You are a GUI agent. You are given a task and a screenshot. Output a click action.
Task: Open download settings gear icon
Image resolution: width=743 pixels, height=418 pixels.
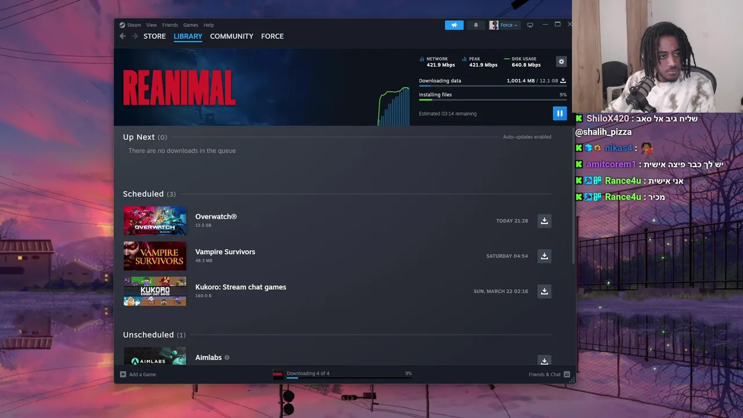tap(561, 62)
